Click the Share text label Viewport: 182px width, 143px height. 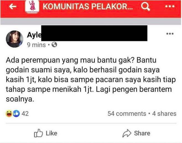click(142, 133)
